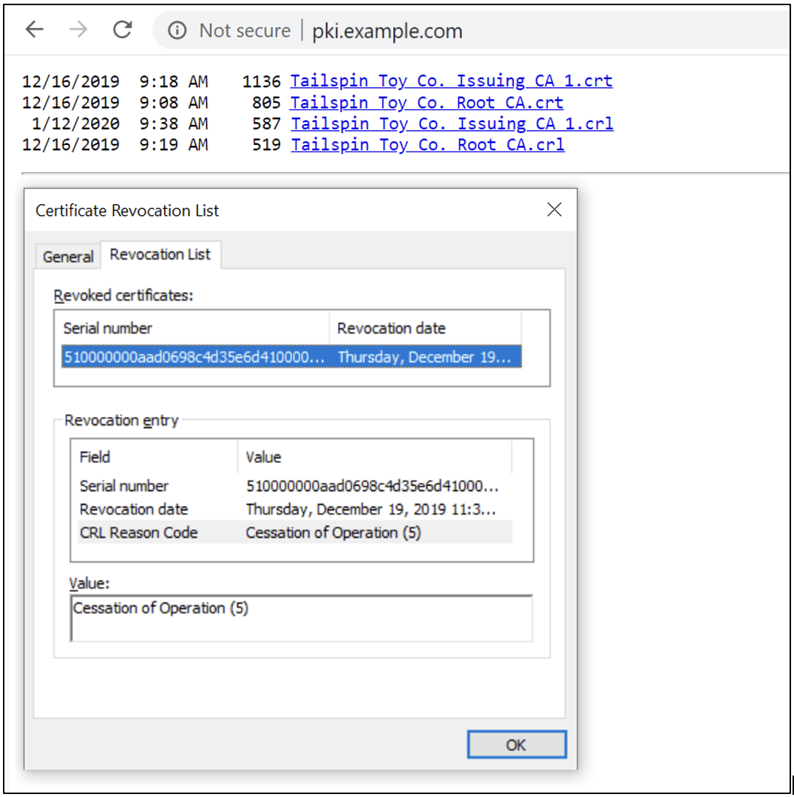Close the Certificate Revocation List dialog
The image size is (794, 797).
(x=554, y=209)
